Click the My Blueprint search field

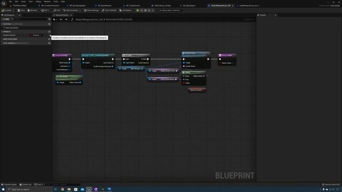pos(29,19)
